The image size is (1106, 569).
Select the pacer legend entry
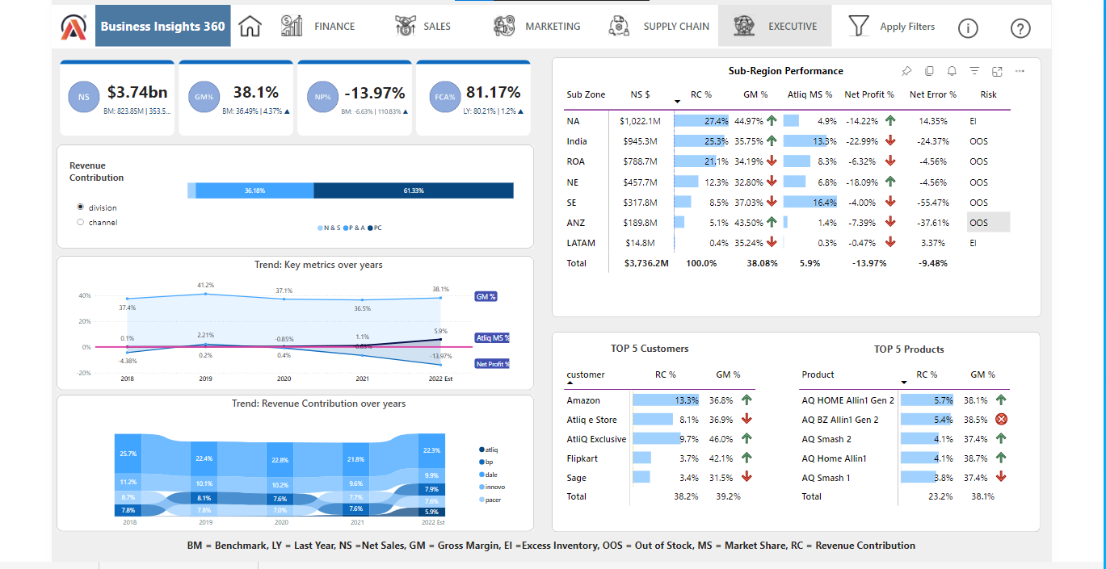pos(490,500)
